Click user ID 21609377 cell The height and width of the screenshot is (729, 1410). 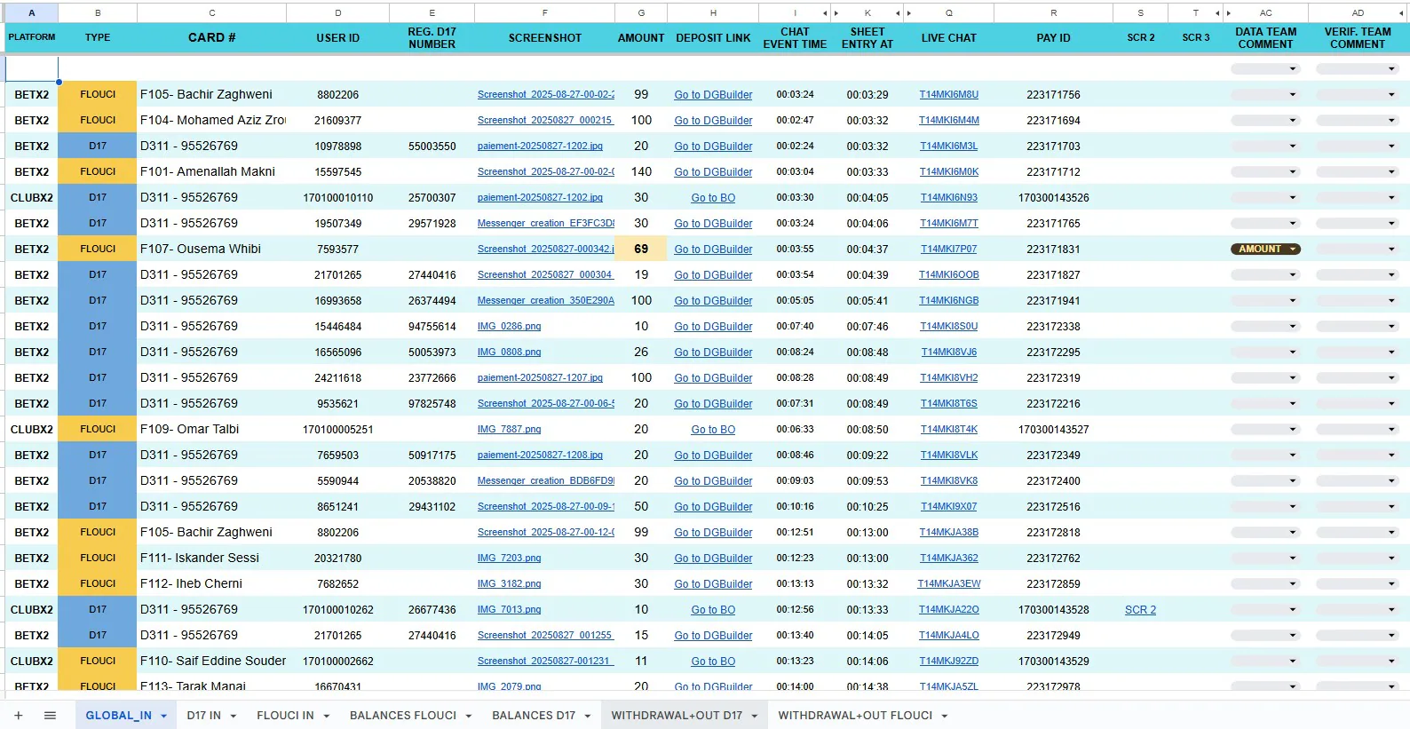[338, 121]
